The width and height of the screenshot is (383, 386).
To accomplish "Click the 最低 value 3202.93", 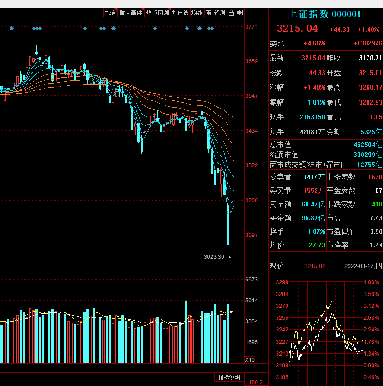I will tap(370, 102).
